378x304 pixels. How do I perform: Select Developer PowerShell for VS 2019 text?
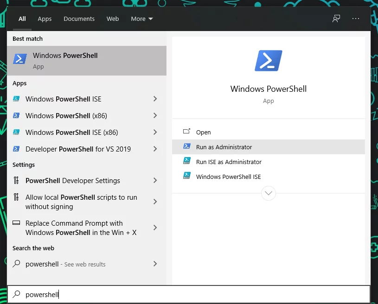click(78, 149)
